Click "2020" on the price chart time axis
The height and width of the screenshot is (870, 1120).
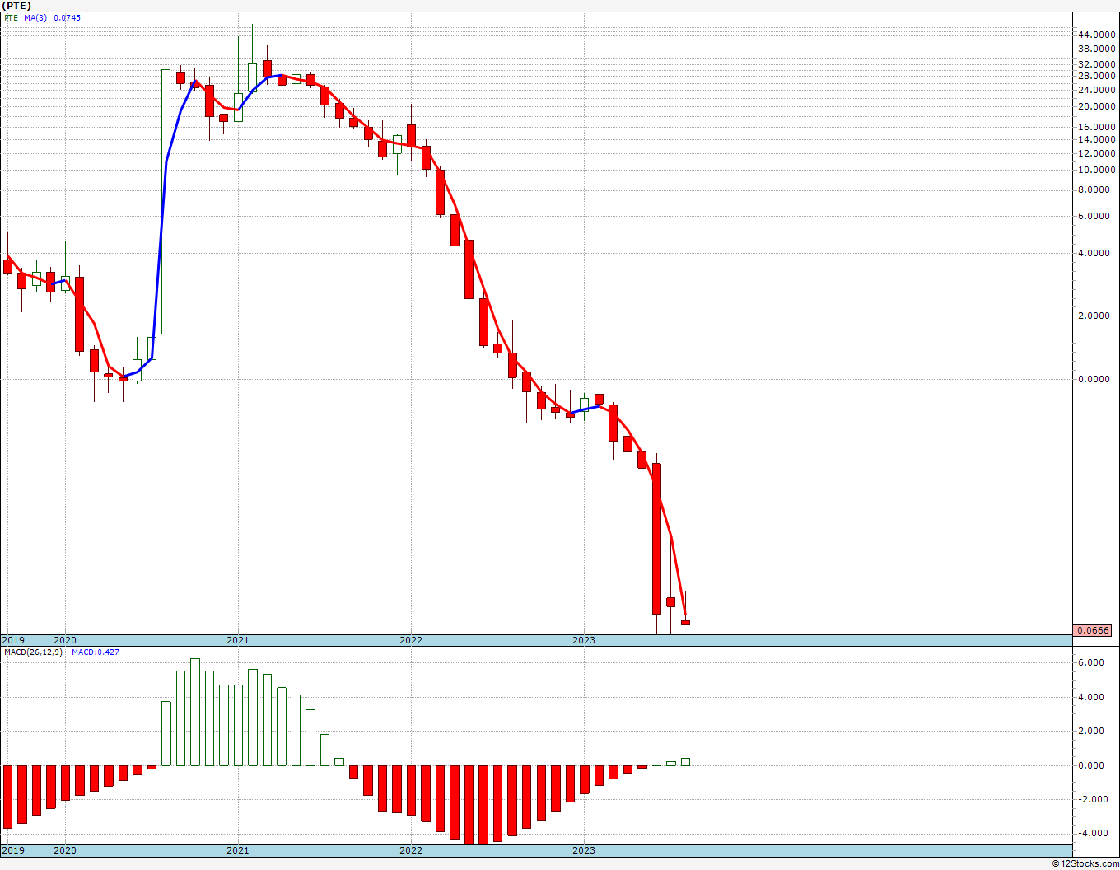[65, 640]
